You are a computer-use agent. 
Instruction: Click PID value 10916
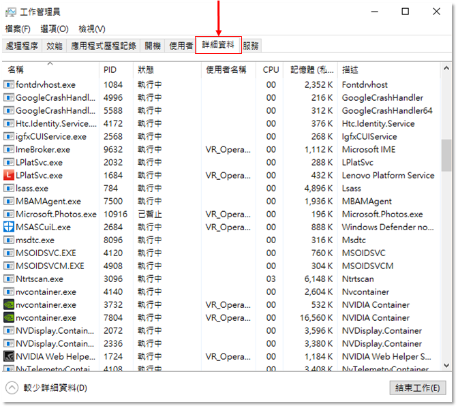[x=115, y=215]
